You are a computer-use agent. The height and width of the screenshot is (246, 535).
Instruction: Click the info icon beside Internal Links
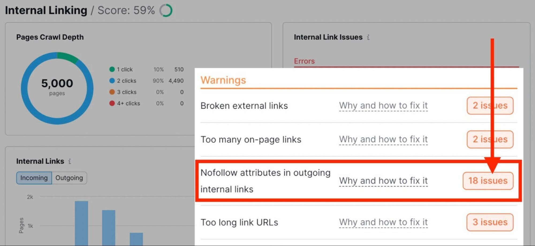coord(70,161)
